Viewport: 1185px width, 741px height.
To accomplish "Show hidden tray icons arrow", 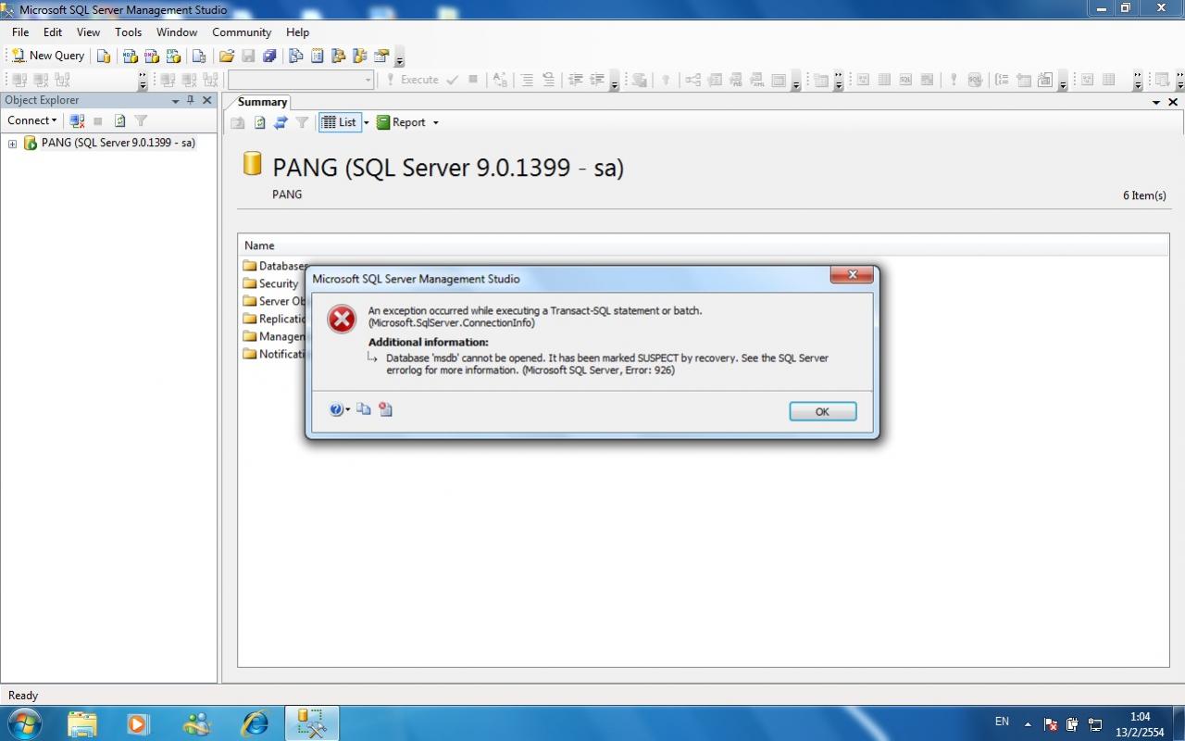I will pyautogui.click(x=1028, y=723).
